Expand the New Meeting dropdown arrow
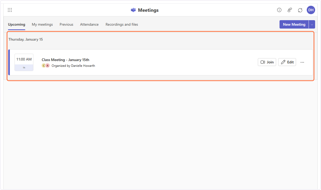Viewport: 321px width, 190px height. [x=312, y=24]
